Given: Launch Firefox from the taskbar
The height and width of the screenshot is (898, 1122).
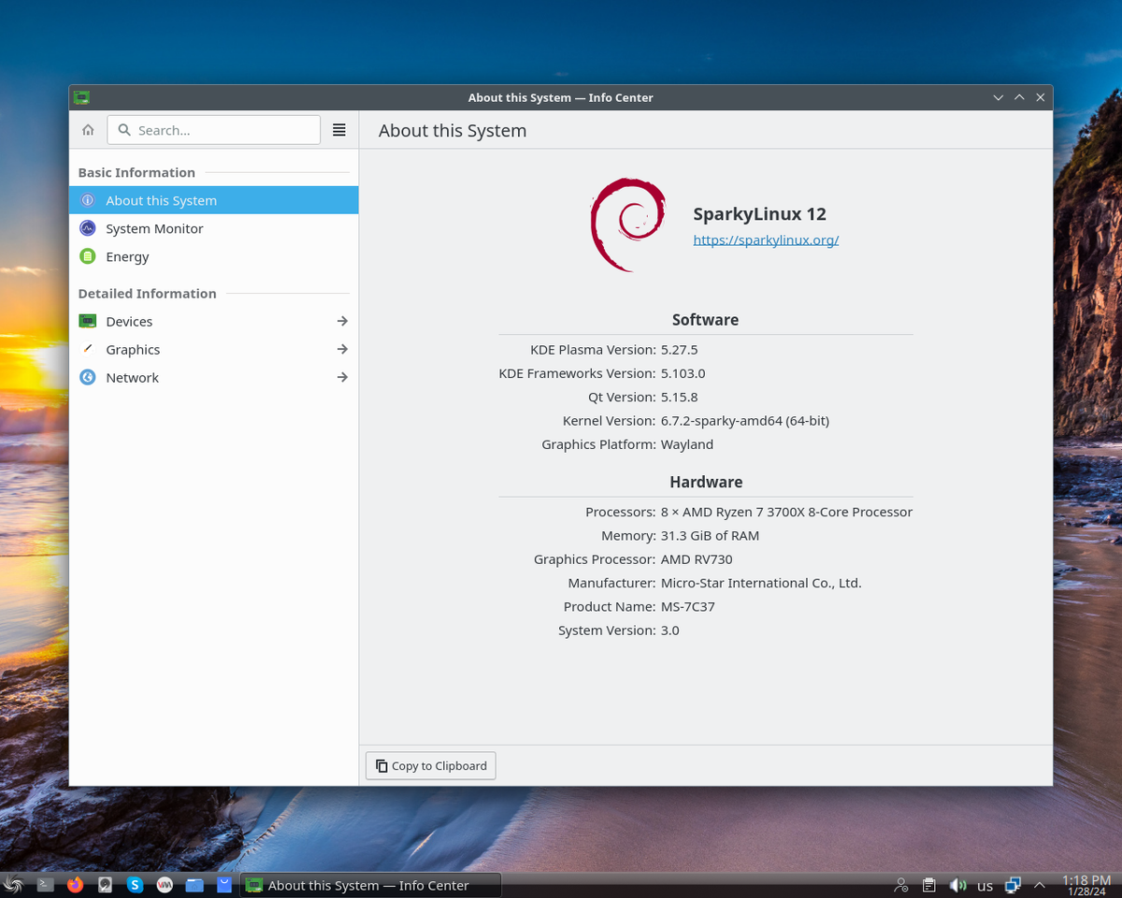Looking at the screenshot, I should click(75, 884).
